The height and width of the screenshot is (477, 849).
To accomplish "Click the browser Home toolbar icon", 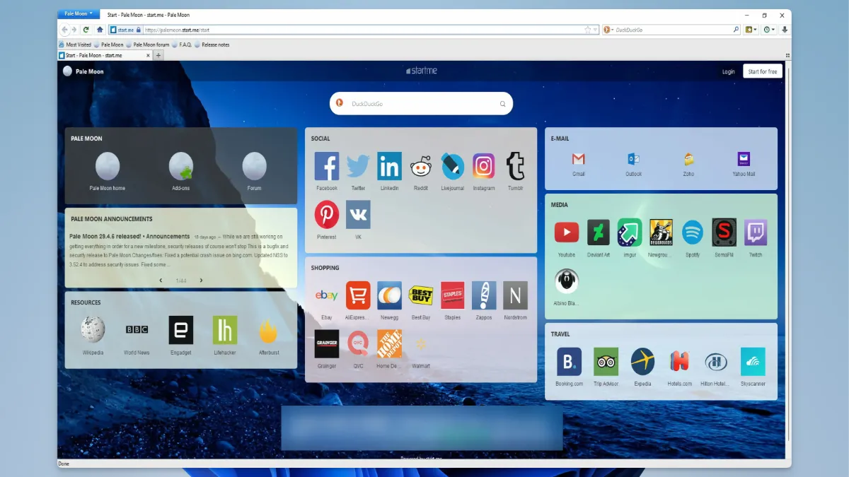I will tap(100, 30).
